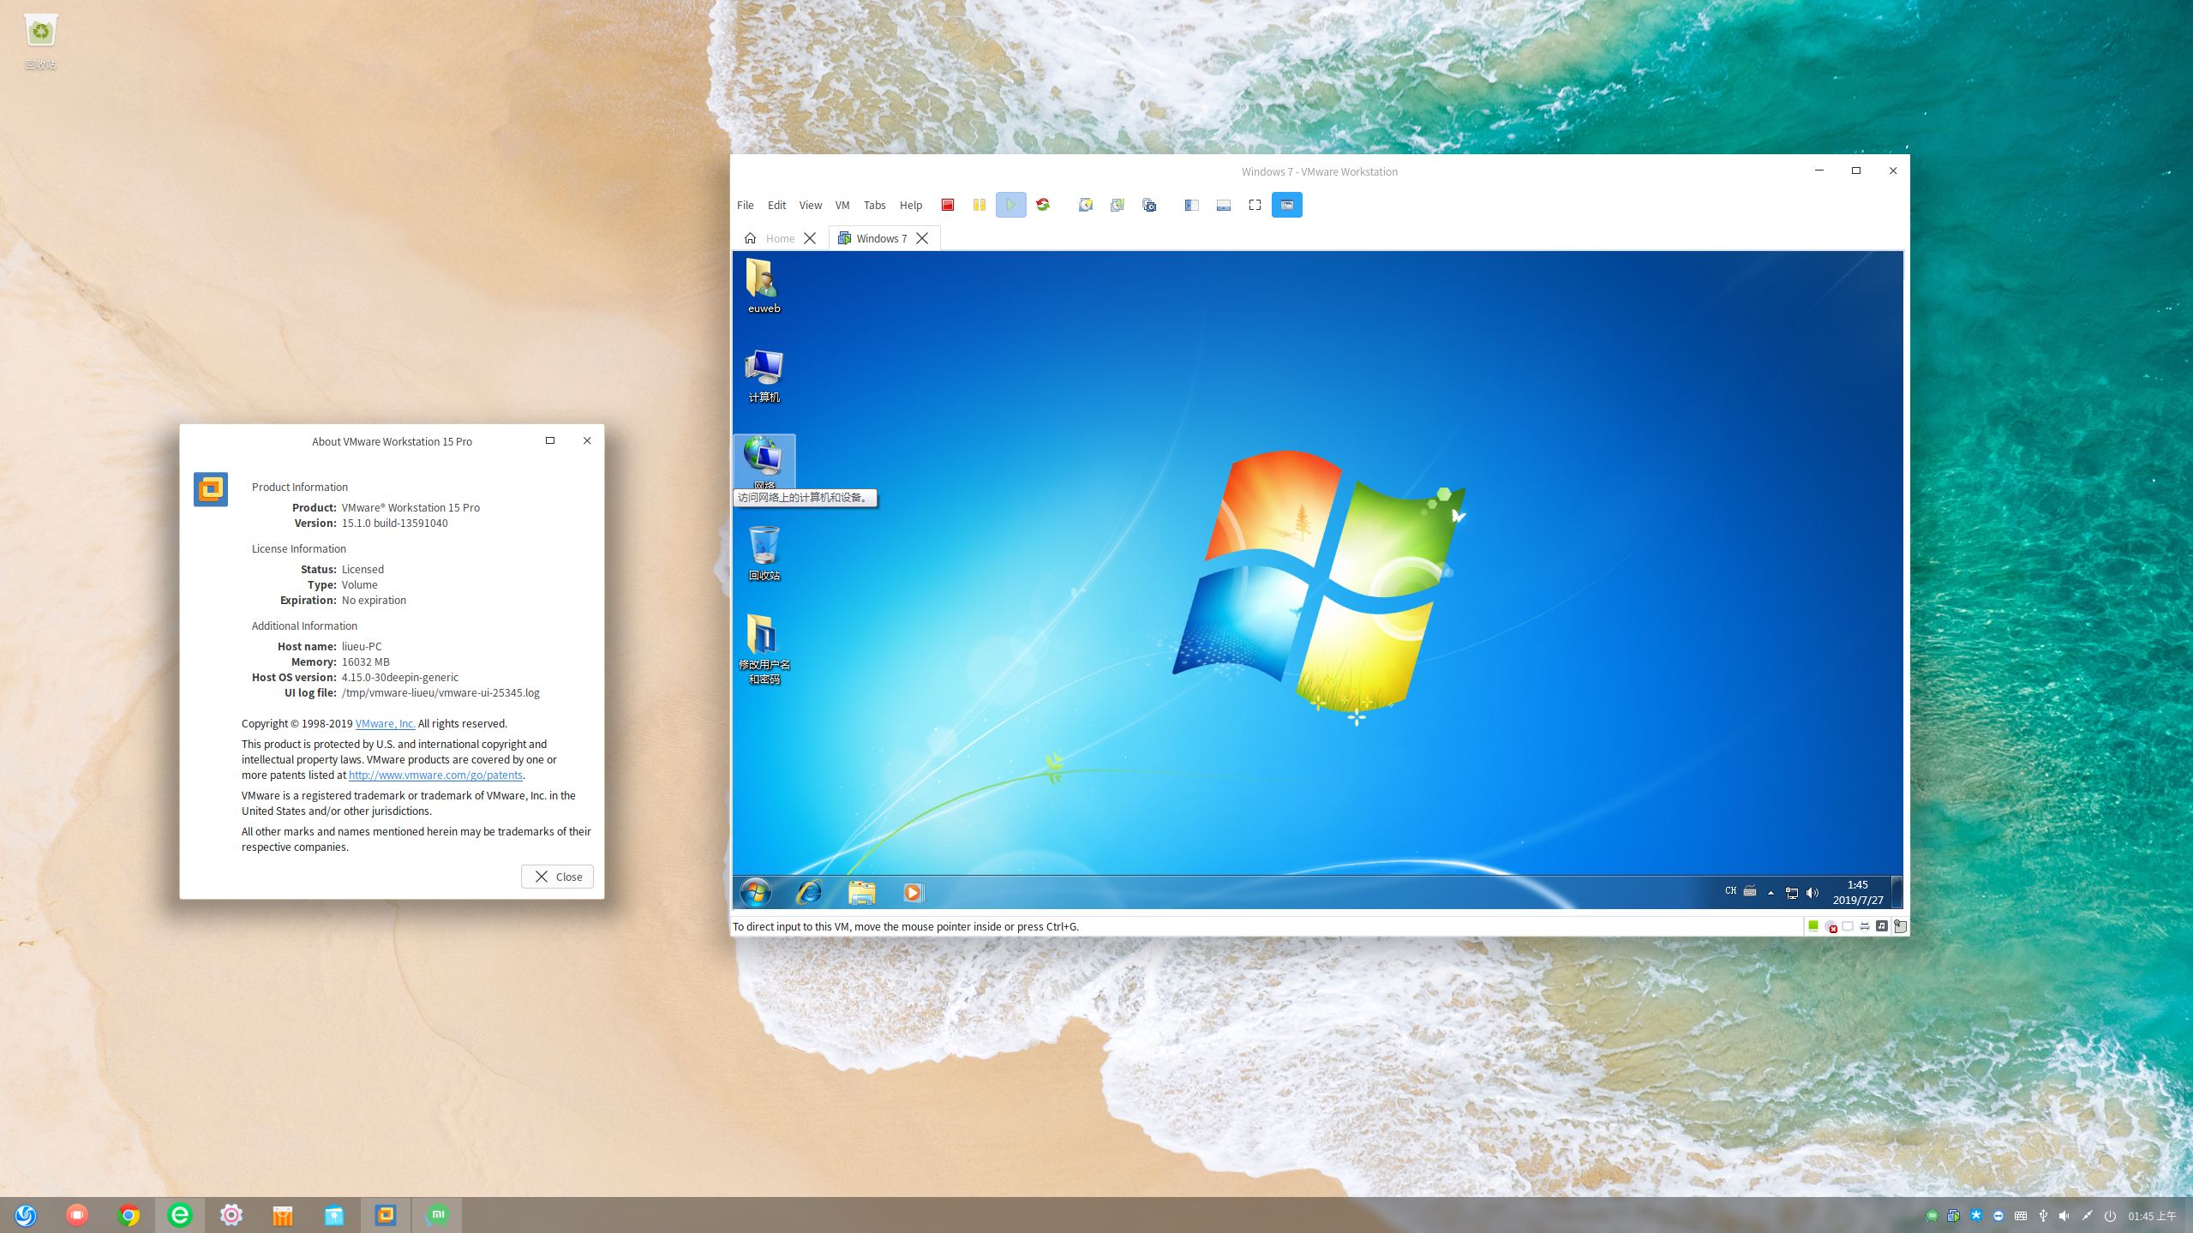The width and height of the screenshot is (2193, 1233).
Task: Click the version text 15.1.0 build-13591040
Action: (x=394, y=524)
